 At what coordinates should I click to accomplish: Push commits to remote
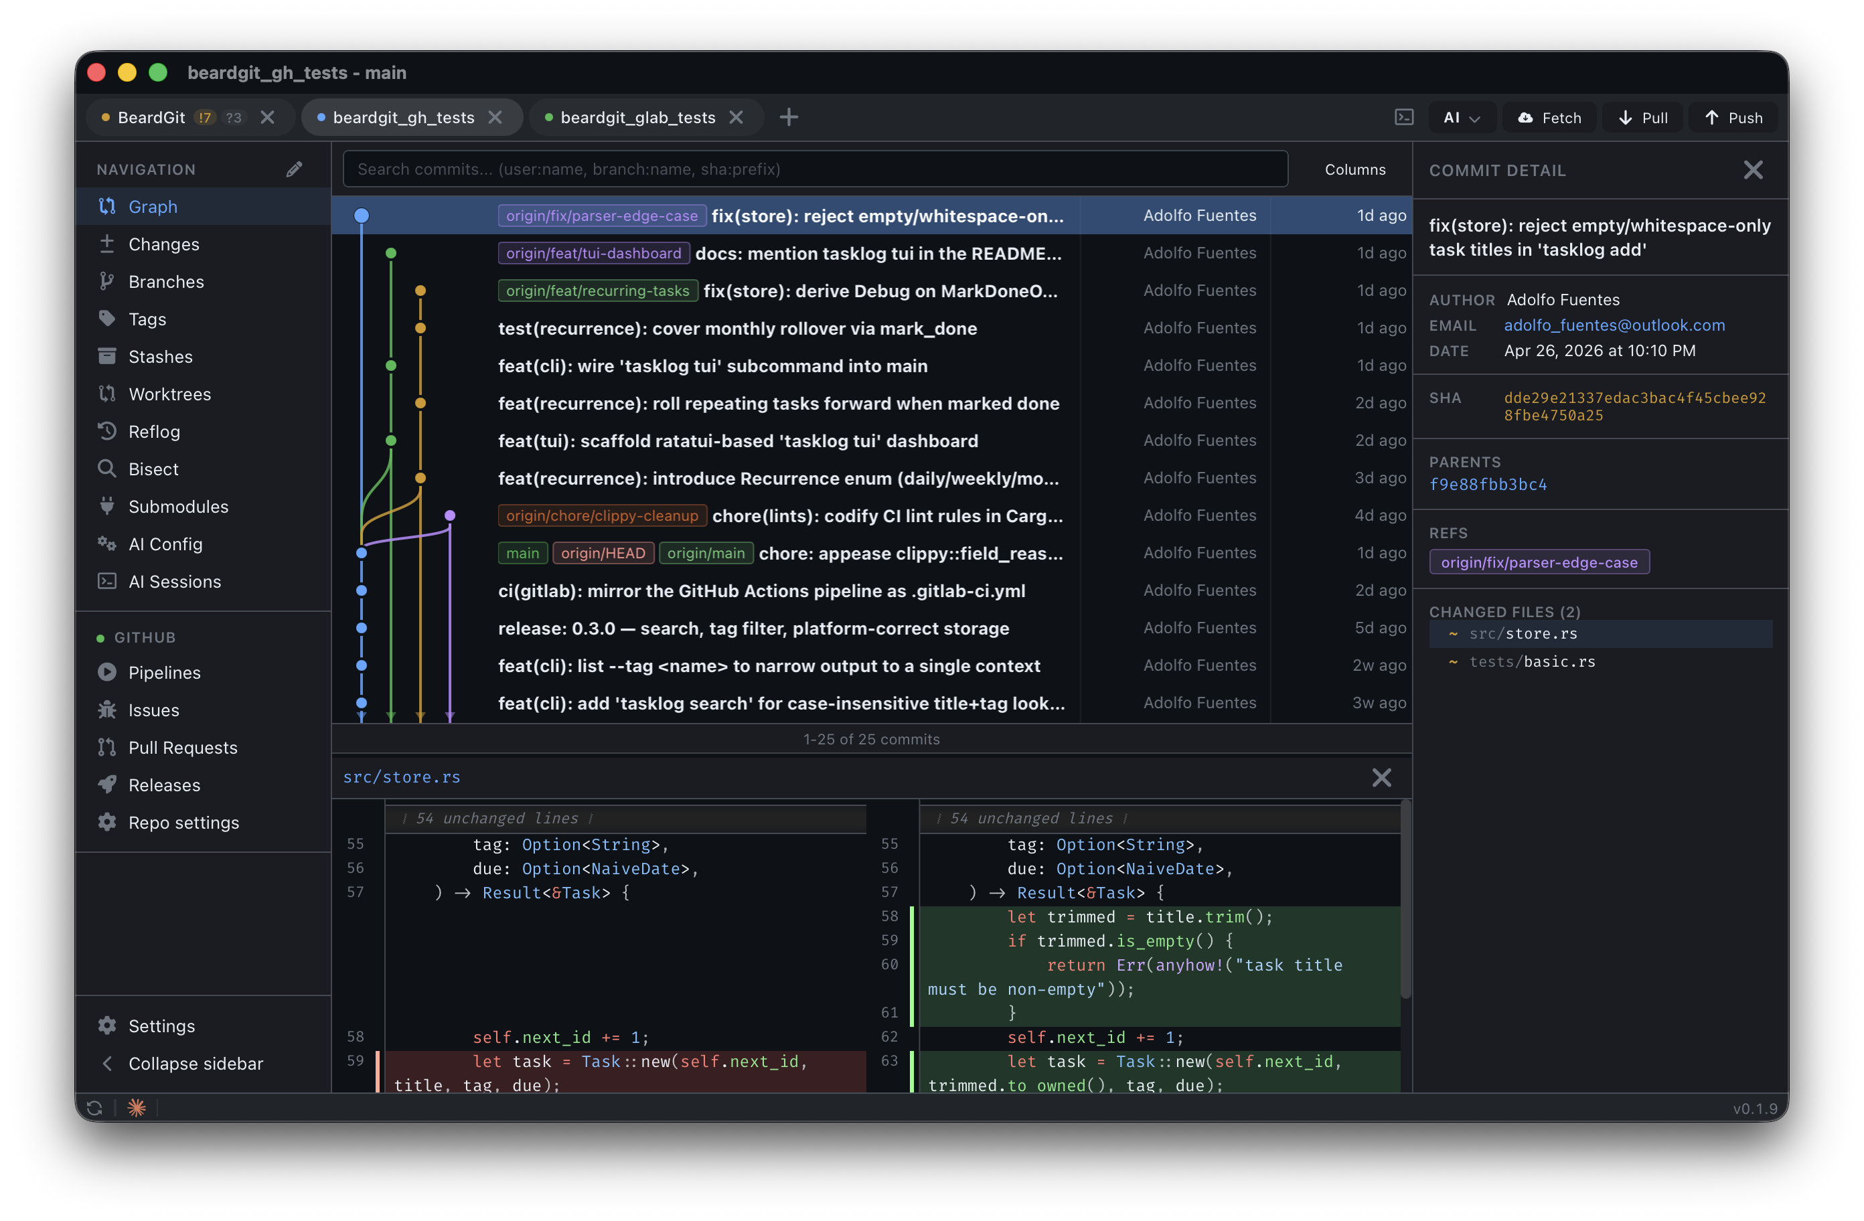1733,117
